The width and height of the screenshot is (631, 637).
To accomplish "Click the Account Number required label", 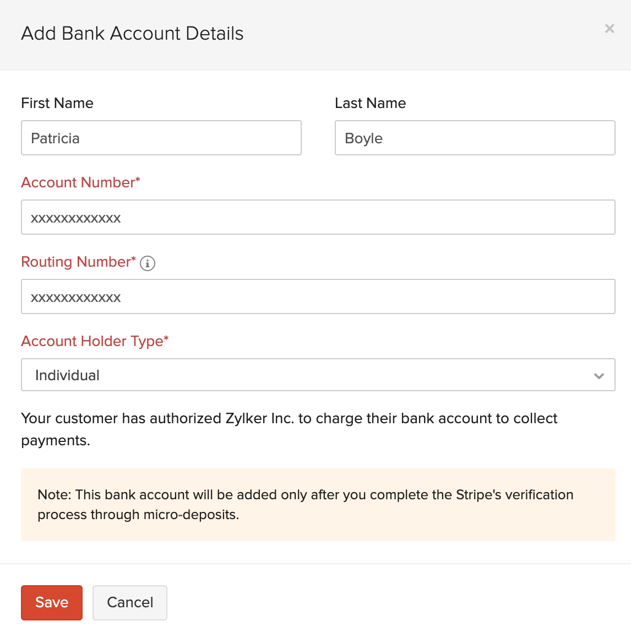I will click(x=80, y=182).
